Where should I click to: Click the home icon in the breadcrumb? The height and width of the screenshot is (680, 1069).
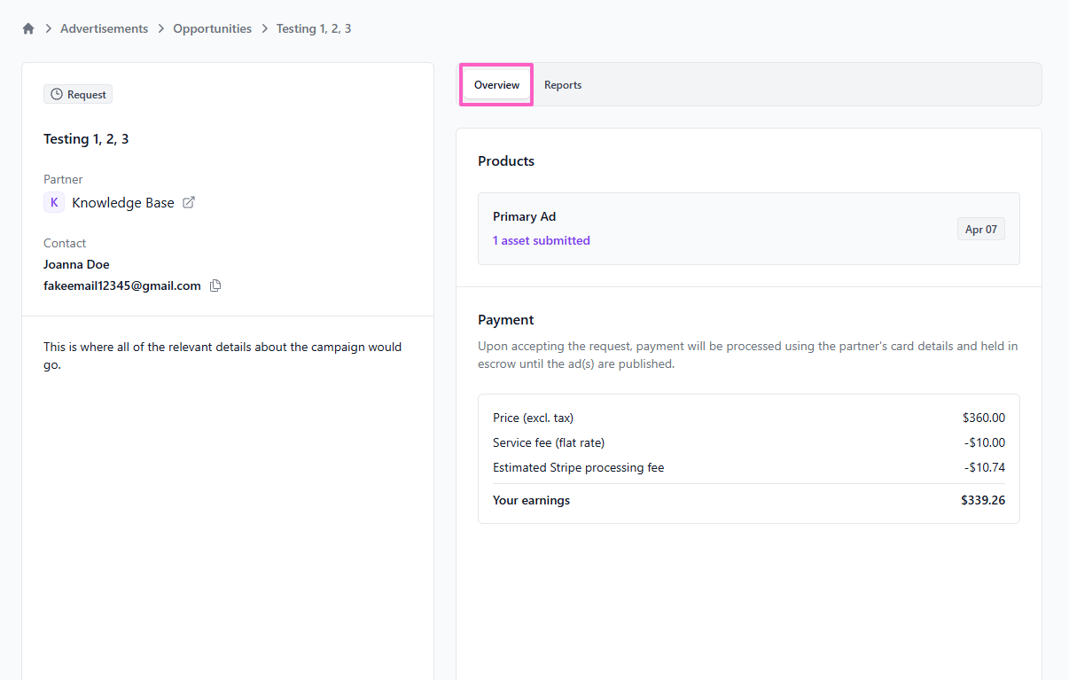tap(28, 28)
